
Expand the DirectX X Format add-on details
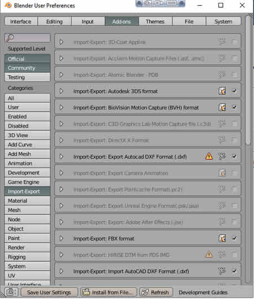pyautogui.click(x=62, y=140)
